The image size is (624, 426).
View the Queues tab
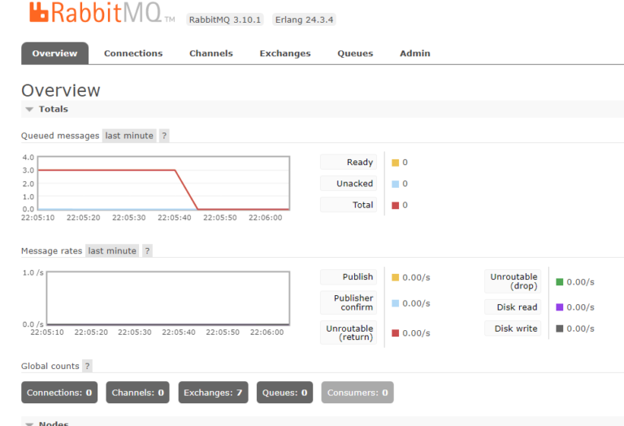pos(355,54)
